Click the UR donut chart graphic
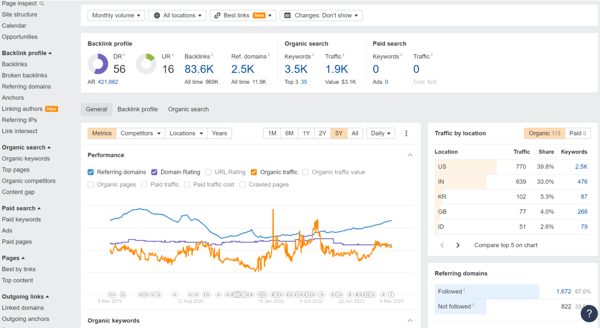This screenshot has width=600, height=328. pos(146,63)
